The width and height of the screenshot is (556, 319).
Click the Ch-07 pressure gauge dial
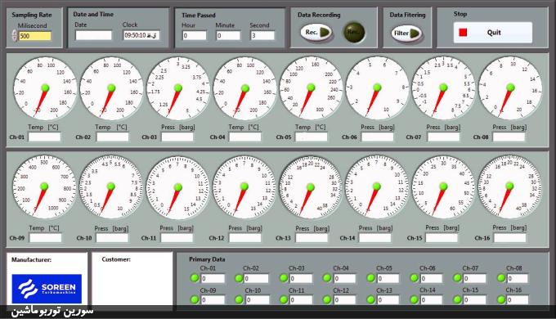click(443, 88)
